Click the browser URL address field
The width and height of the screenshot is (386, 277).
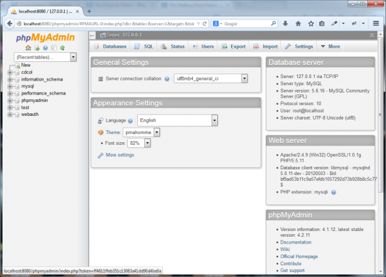(x=109, y=24)
